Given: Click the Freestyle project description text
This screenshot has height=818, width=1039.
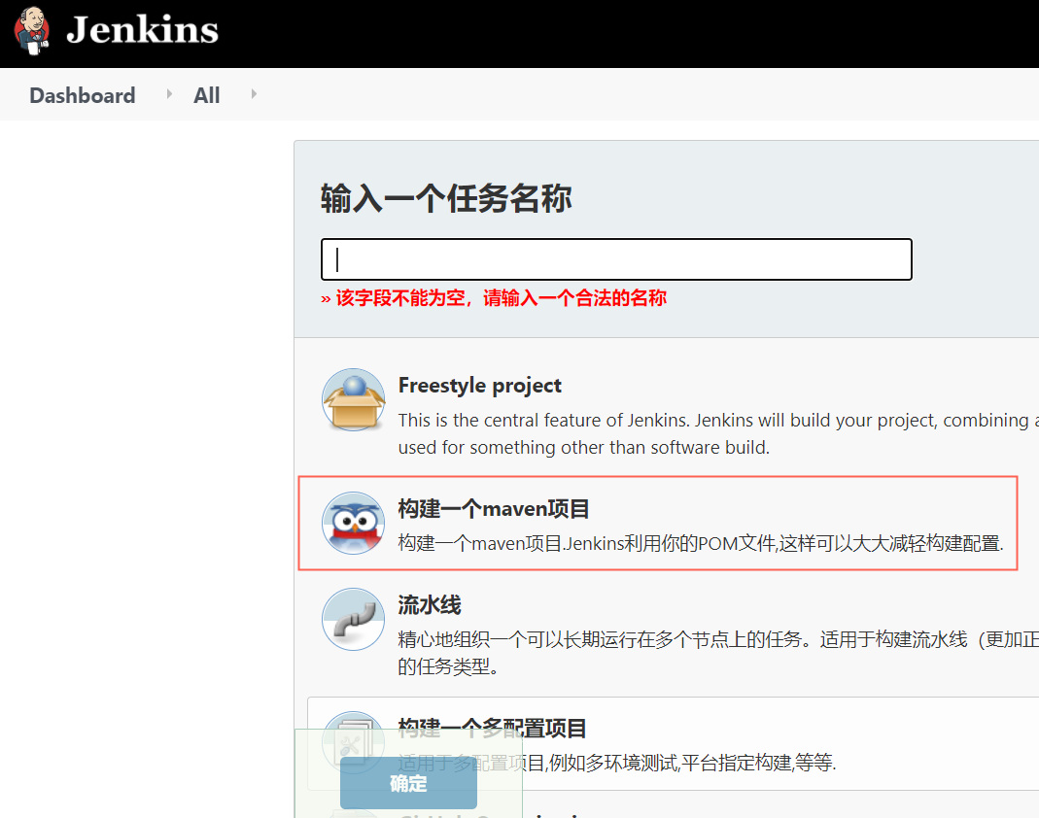Looking at the screenshot, I should [x=718, y=434].
